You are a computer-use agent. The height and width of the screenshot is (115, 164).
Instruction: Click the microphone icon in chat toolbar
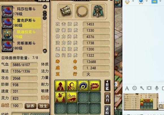click(157, 88)
